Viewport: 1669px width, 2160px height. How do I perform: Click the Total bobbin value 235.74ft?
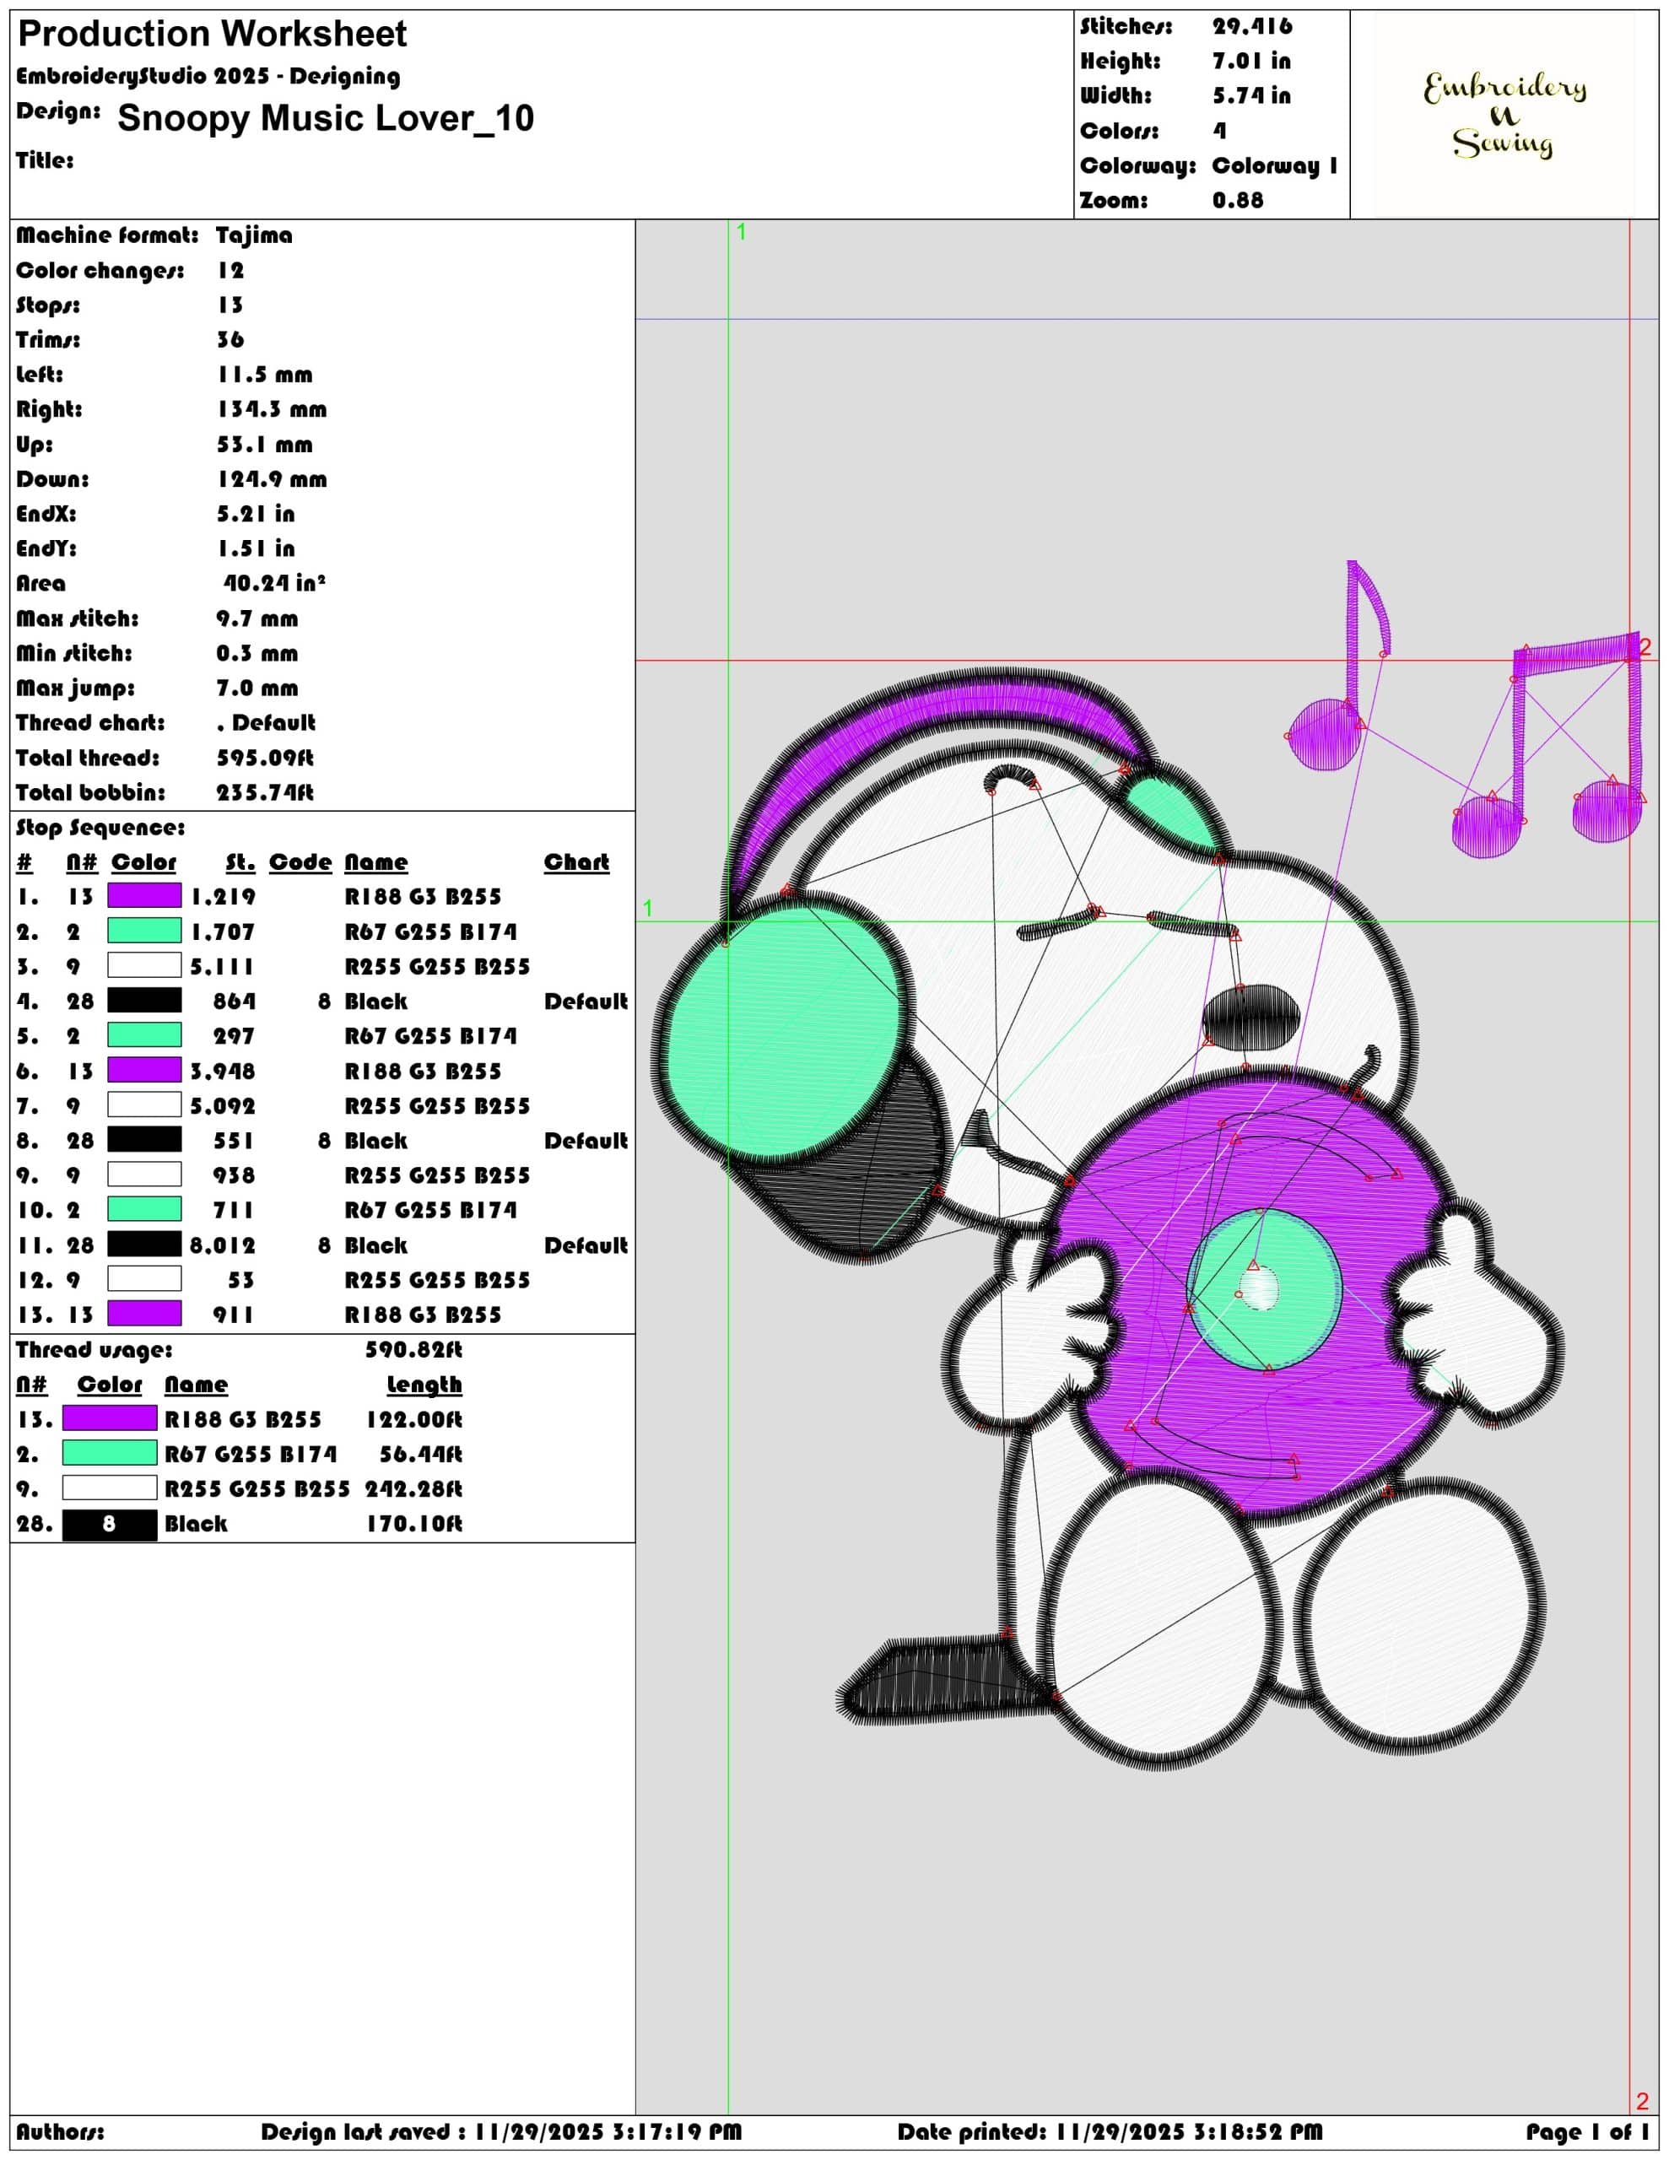(265, 792)
